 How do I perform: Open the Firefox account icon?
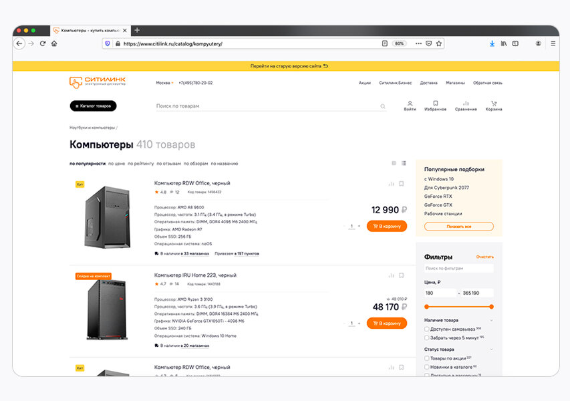click(538, 43)
